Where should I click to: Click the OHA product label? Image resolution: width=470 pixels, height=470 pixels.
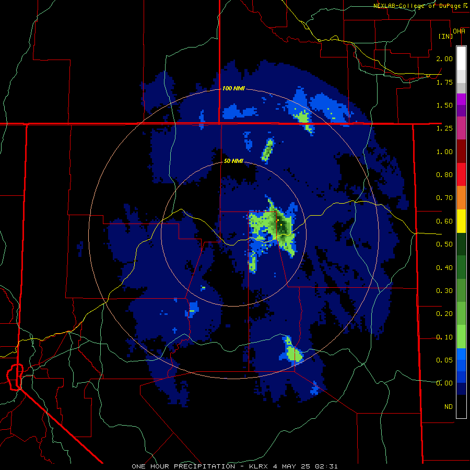pos(459,31)
